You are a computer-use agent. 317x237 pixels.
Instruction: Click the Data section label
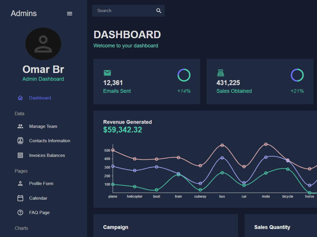(x=19, y=114)
